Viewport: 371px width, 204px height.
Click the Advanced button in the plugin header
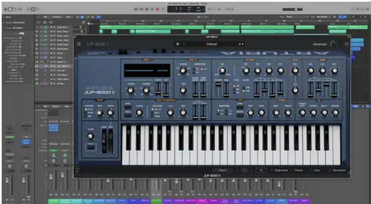[320, 45]
